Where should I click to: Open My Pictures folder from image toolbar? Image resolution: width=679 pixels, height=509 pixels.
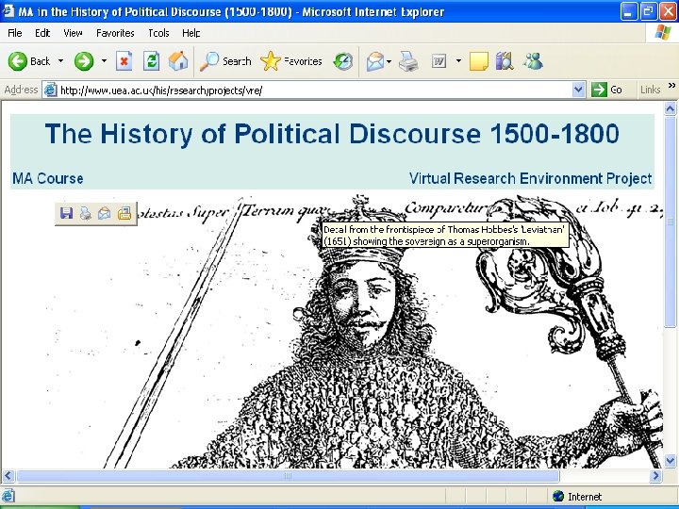point(124,213)
